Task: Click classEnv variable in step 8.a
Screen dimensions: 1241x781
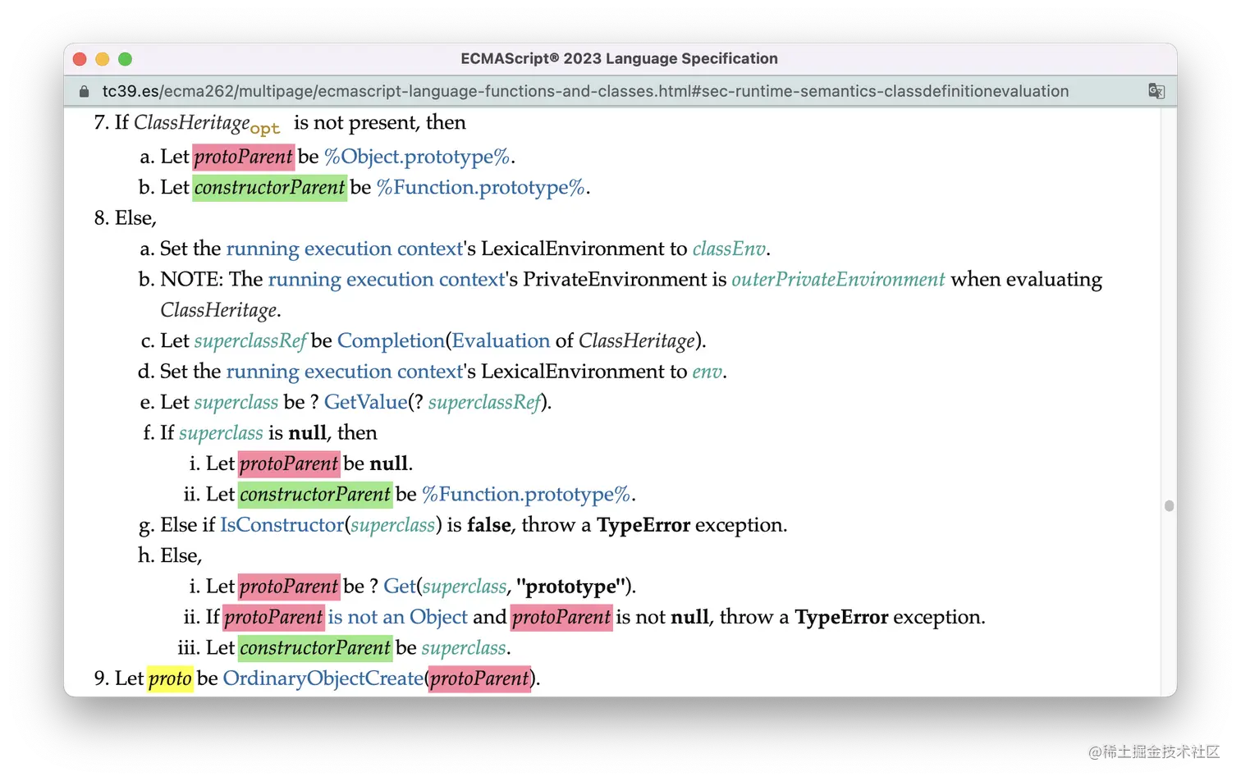Action: 729,249
